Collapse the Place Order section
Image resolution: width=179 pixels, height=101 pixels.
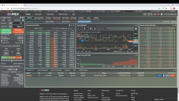[x=1, y=17]
